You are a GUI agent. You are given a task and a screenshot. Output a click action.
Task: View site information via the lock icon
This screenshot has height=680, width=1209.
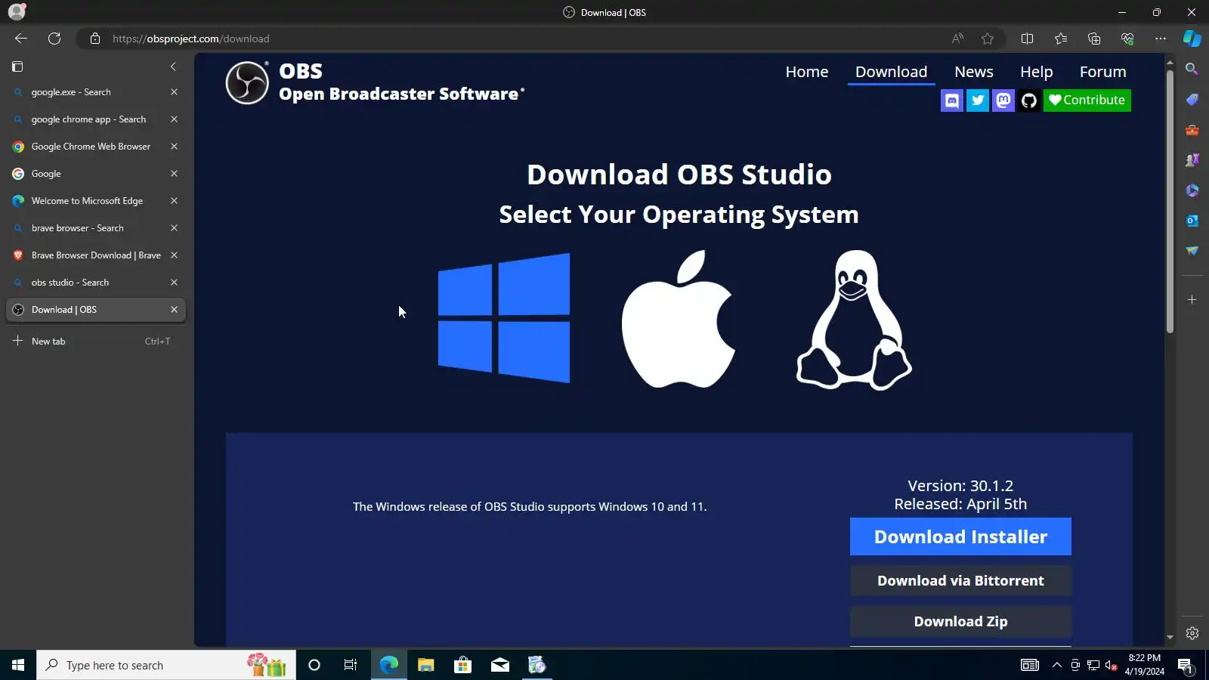click(x=95, y=39)
